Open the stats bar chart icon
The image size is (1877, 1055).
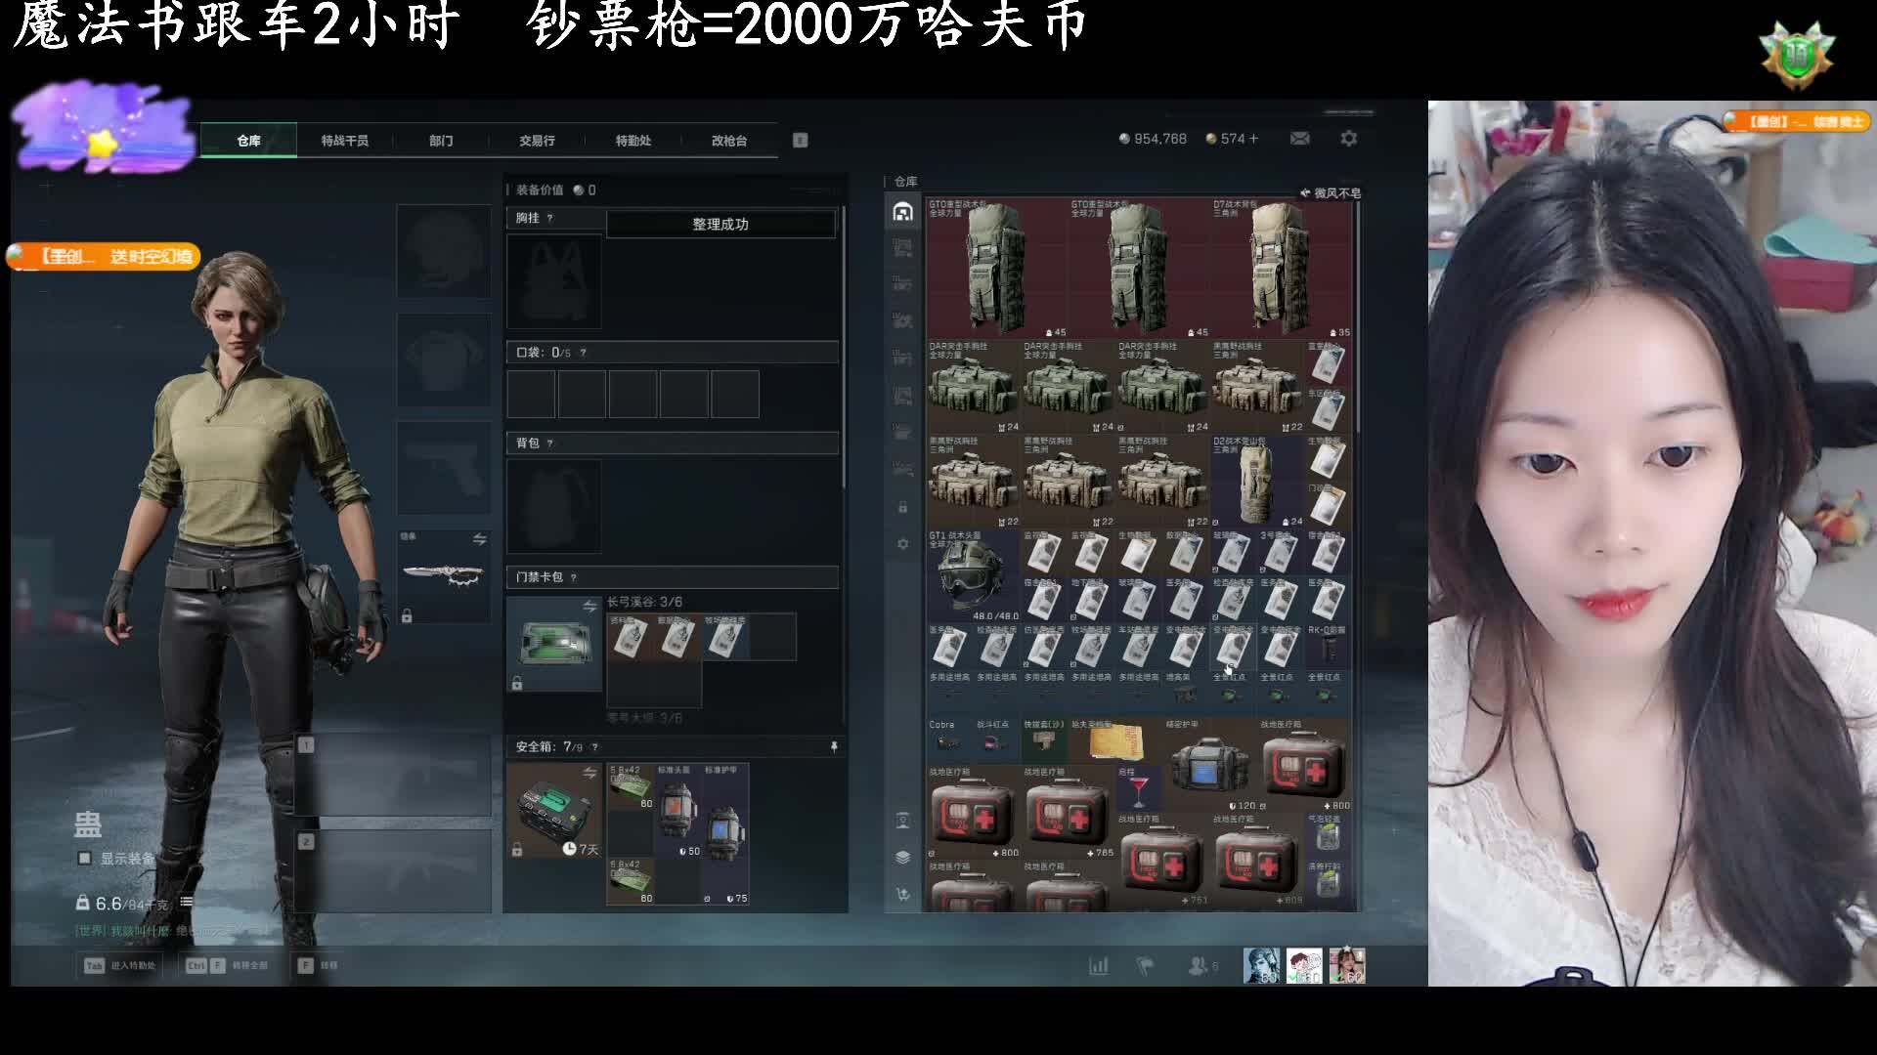click(x=1099, y=965)
